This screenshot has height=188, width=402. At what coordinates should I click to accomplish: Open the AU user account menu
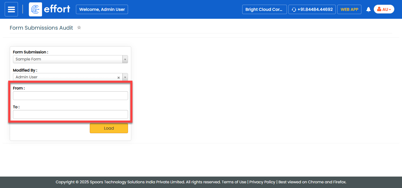(384, 9)
